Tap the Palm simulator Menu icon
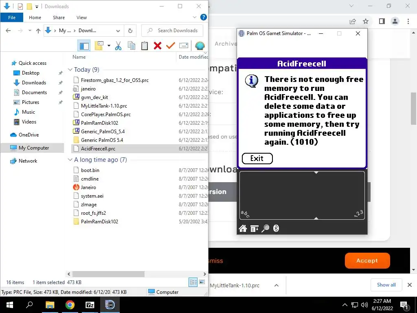Image resolution: width=417 pixels, height=313 pixels. pos(254,228)
